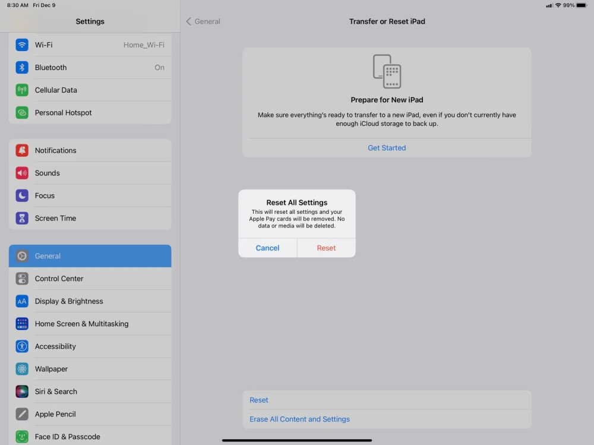Tap the Bluetooth icon
594x445 pixels.
point(22,67)
